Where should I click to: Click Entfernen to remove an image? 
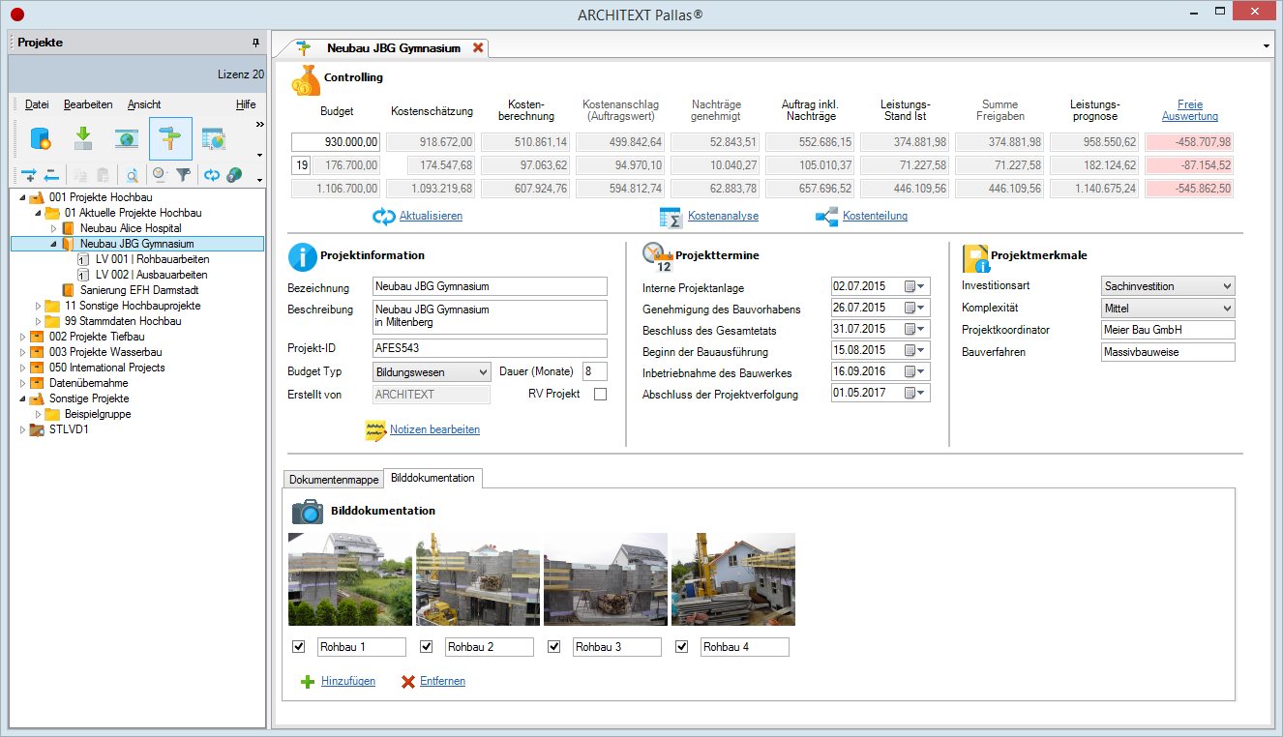(x=442, y=681)
